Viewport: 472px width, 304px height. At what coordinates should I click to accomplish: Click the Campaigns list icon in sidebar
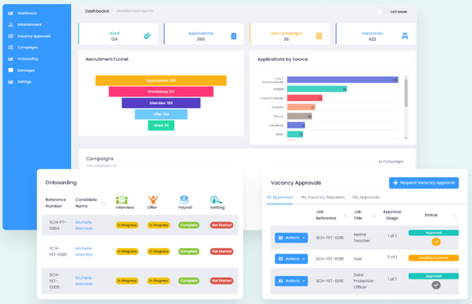click(x=10, y=48)
